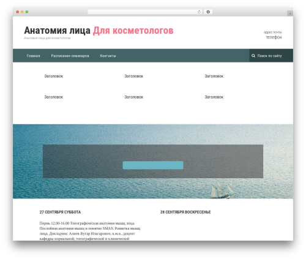The width and height of the screenshot is (306, 259).
Task: Click the paragraph beginning Пермь 12.00-16.00
Action: tap(90, 231)
